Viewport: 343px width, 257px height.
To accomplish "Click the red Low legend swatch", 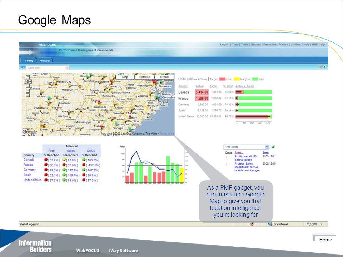I will 222,79.
